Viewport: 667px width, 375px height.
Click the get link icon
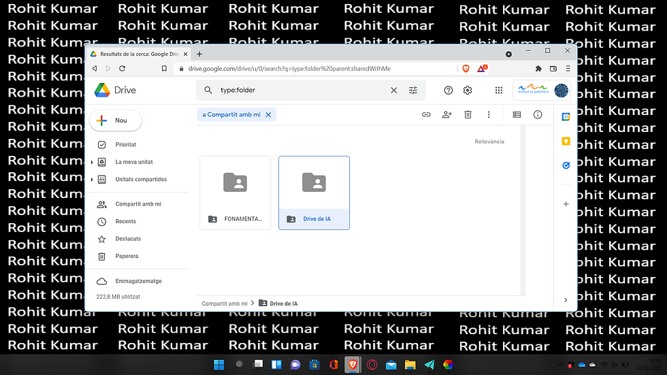pyautogui.click(x=426, y=115)
